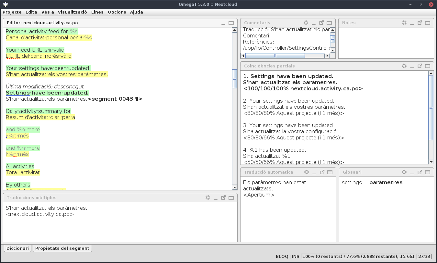
Task: Open Coincidències parcials settings gear
Action: pos(404,66)
